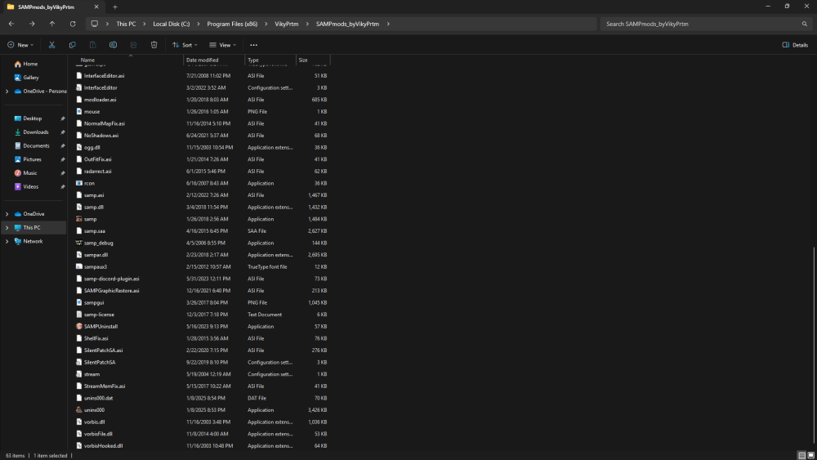
Task: Expand the OneDrive tree node
Action: point(7,213)
